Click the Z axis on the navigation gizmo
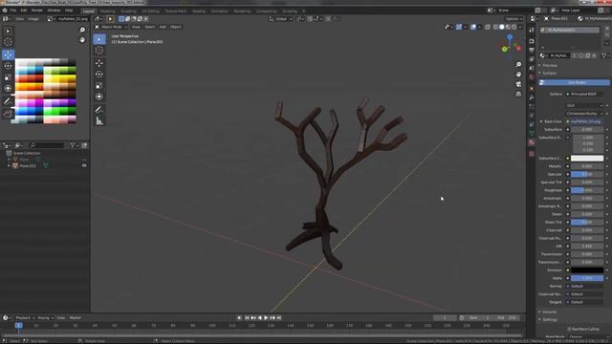This screenshot has height=344, width=612. pyautogui.click(x=510, y=37)
